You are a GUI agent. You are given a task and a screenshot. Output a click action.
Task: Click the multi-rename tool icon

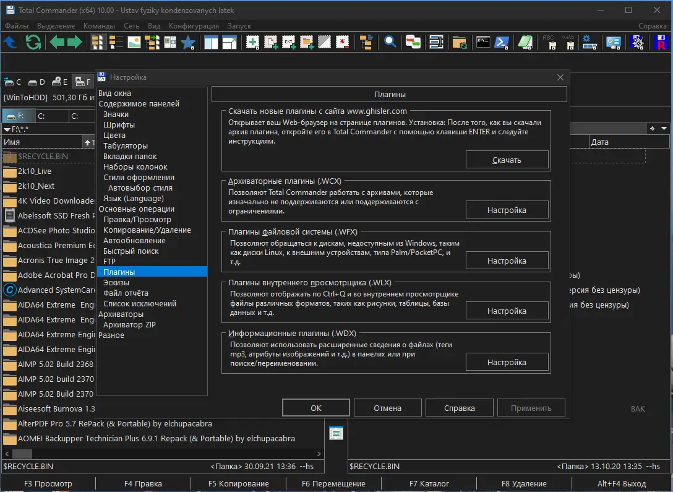click(437, 42)
